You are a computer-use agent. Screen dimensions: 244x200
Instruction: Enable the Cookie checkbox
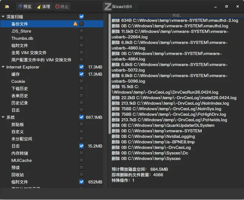81,81
